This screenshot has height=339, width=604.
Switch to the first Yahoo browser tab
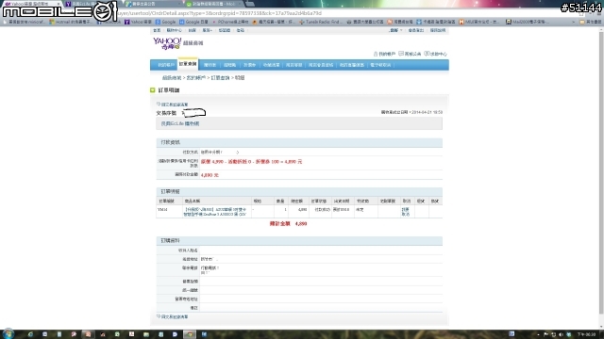coord(31,4)
